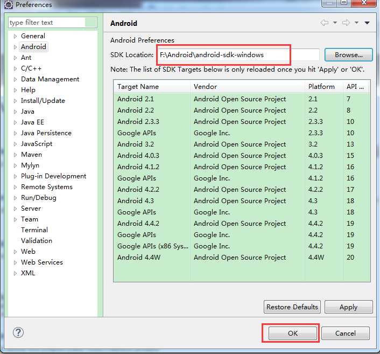Expand the Data Management node arrow
The width and height of the screenshot is (380, 354).
pyautogui.click(x=15, y=79)
